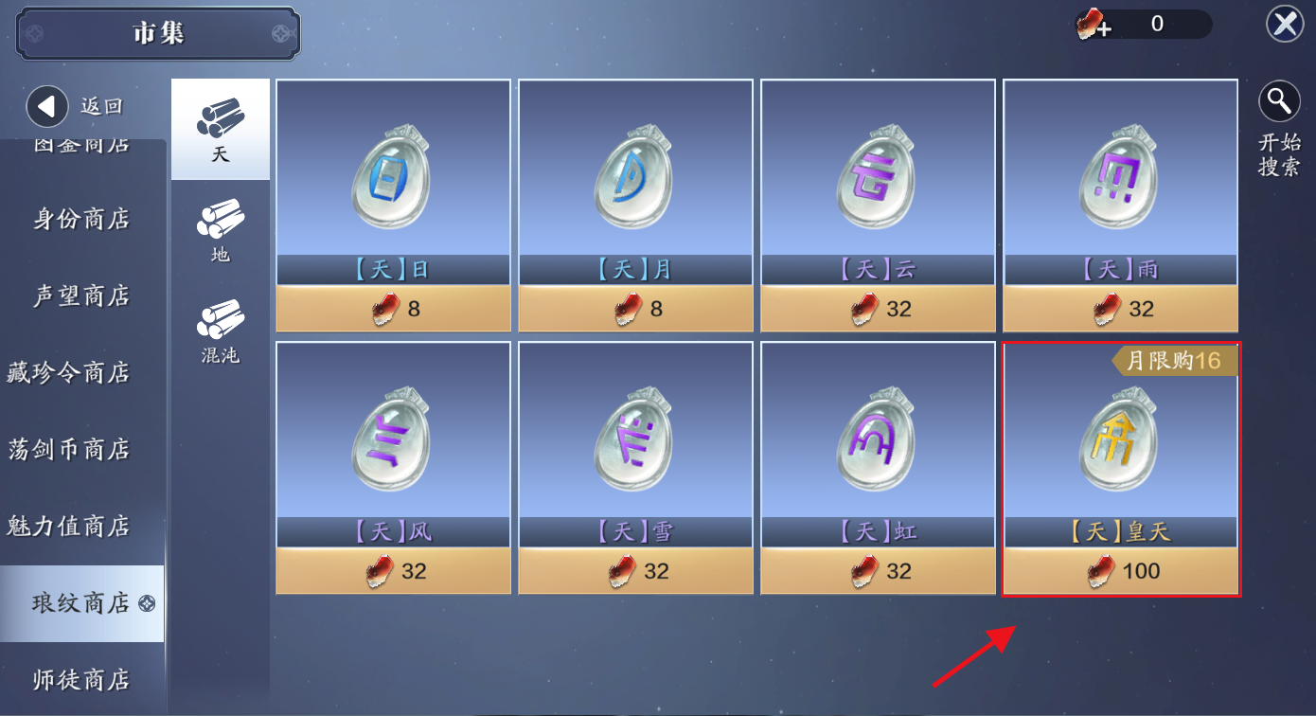Click the back arrow icon next to 返回
Screen dimensions: 1316x716
point(47,106)
